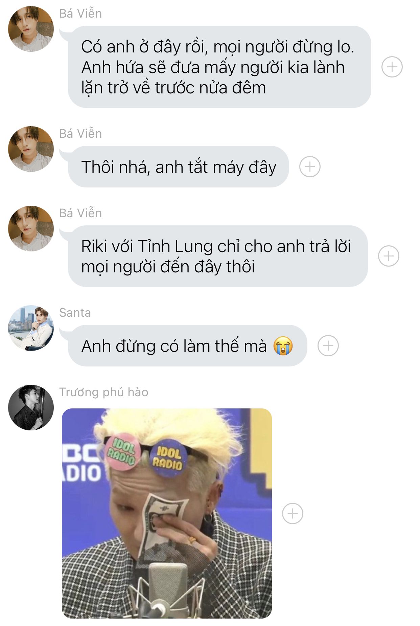Select the 'Riki với Tỉnh Lung' message bubble
Viewport: 420px width, 626px height.
218,256
